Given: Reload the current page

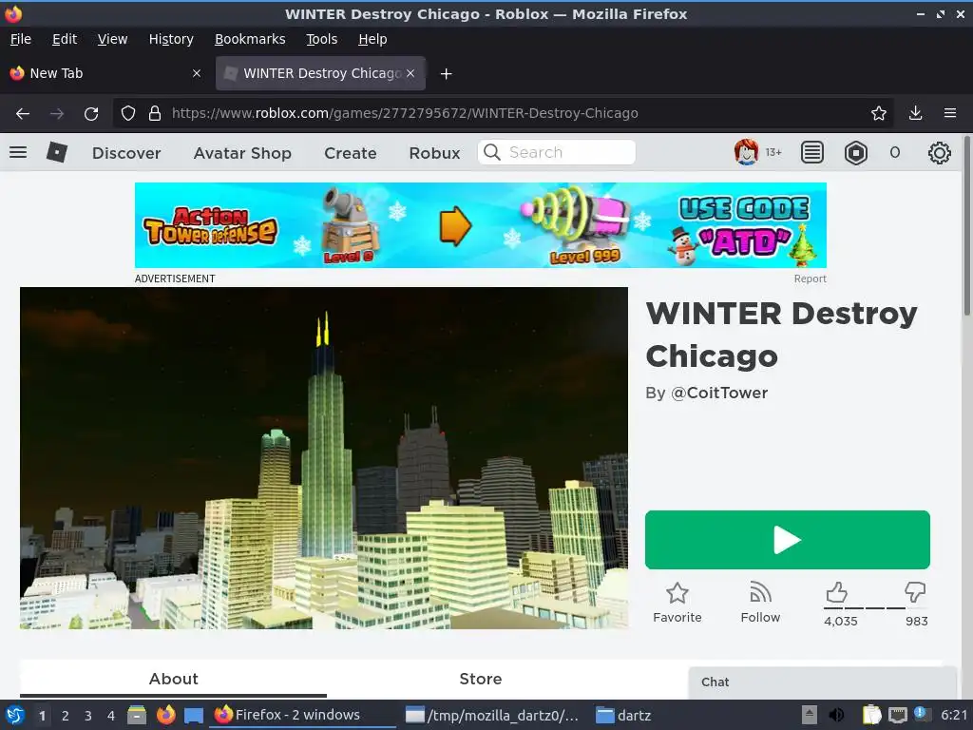Looking at the screenshot, I should tap(91, 114).
